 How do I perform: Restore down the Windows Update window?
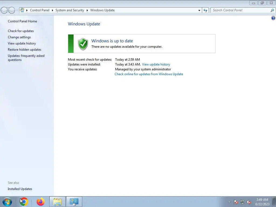262,3
